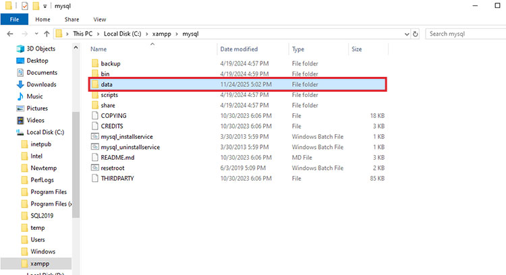
Task: Navigate to xampp in address bar
Action: pos(162,34)
